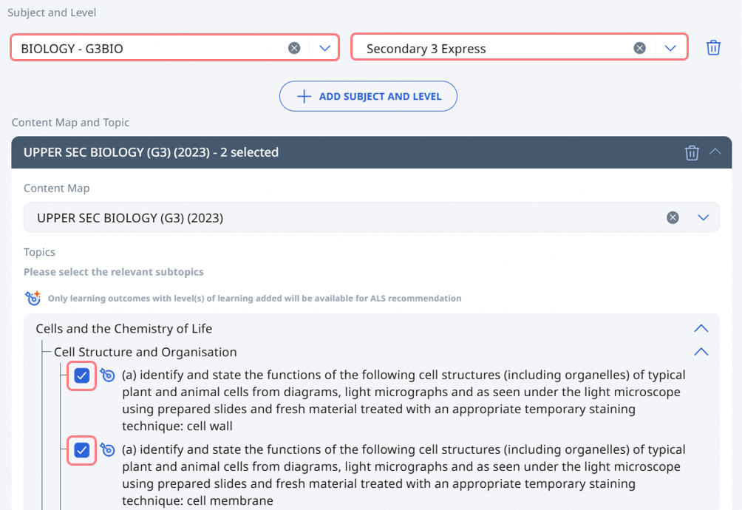Screen dimensions: 742x510
Task: Open the BIOLOGY - G3BIO subject dropdown
Action: 324,48
